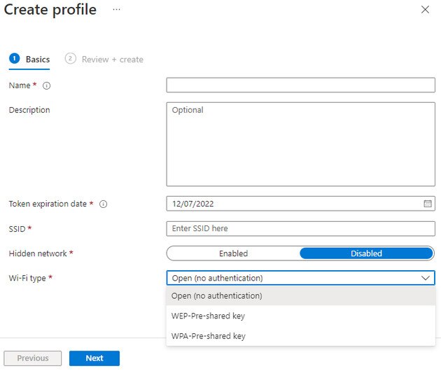The image size is (441, 371).
Task: Click the info icon beside Token expiration date
Action: [103, 204]
